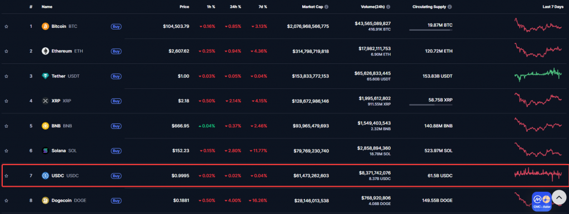
Task: Click the USDC coin logo
Action: pyautogui.click(x=46, y=176)
